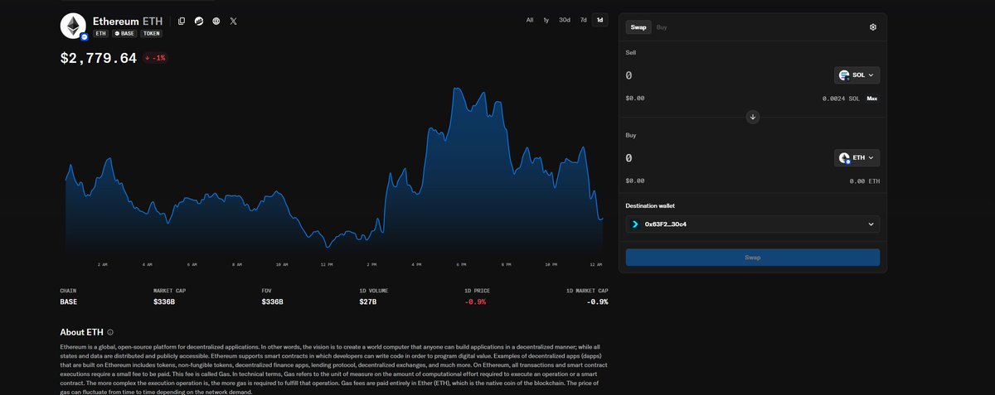This screenshot has width=995, height=395.
Task: Click the Max balance button
Action: click(x=872, y=99)
